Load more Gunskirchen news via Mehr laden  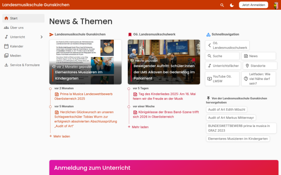click(x=59, y=136)
